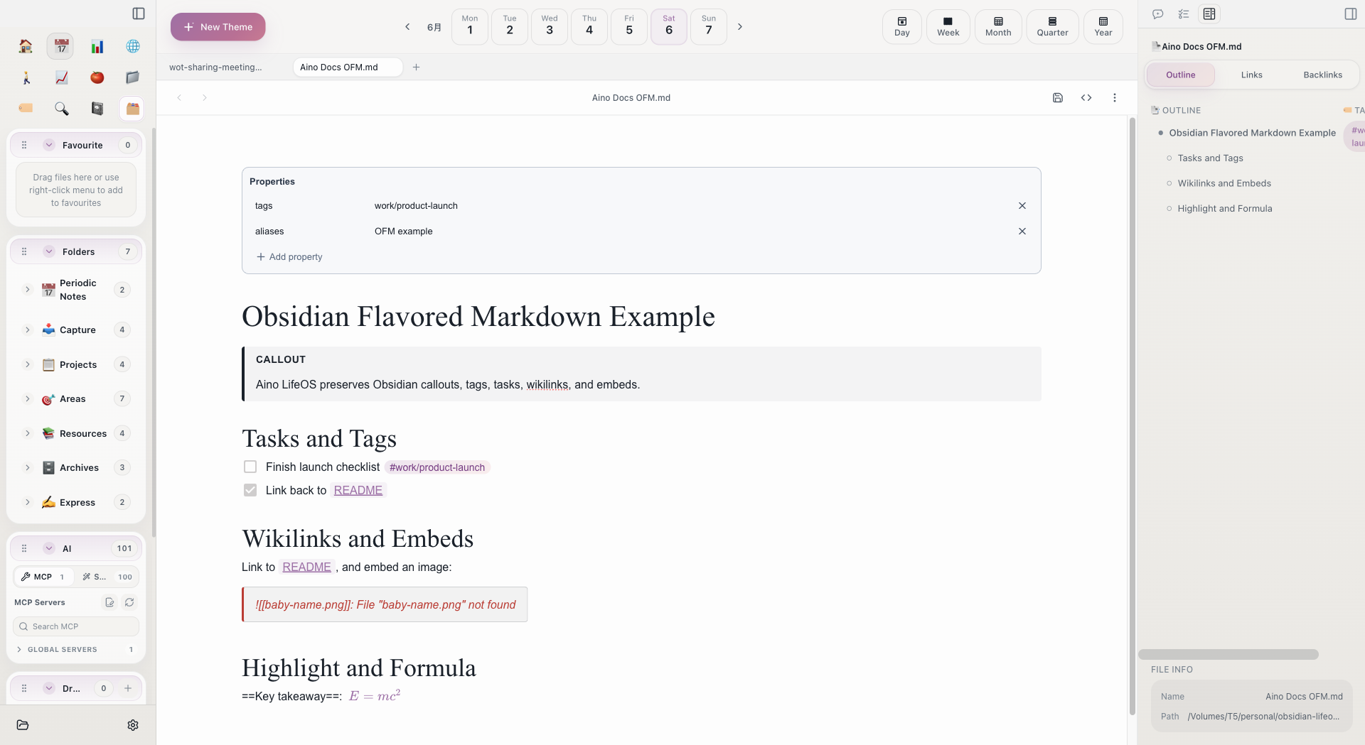
Task: Open the task checklist icon in right panel
Action: pos(1183,13)
